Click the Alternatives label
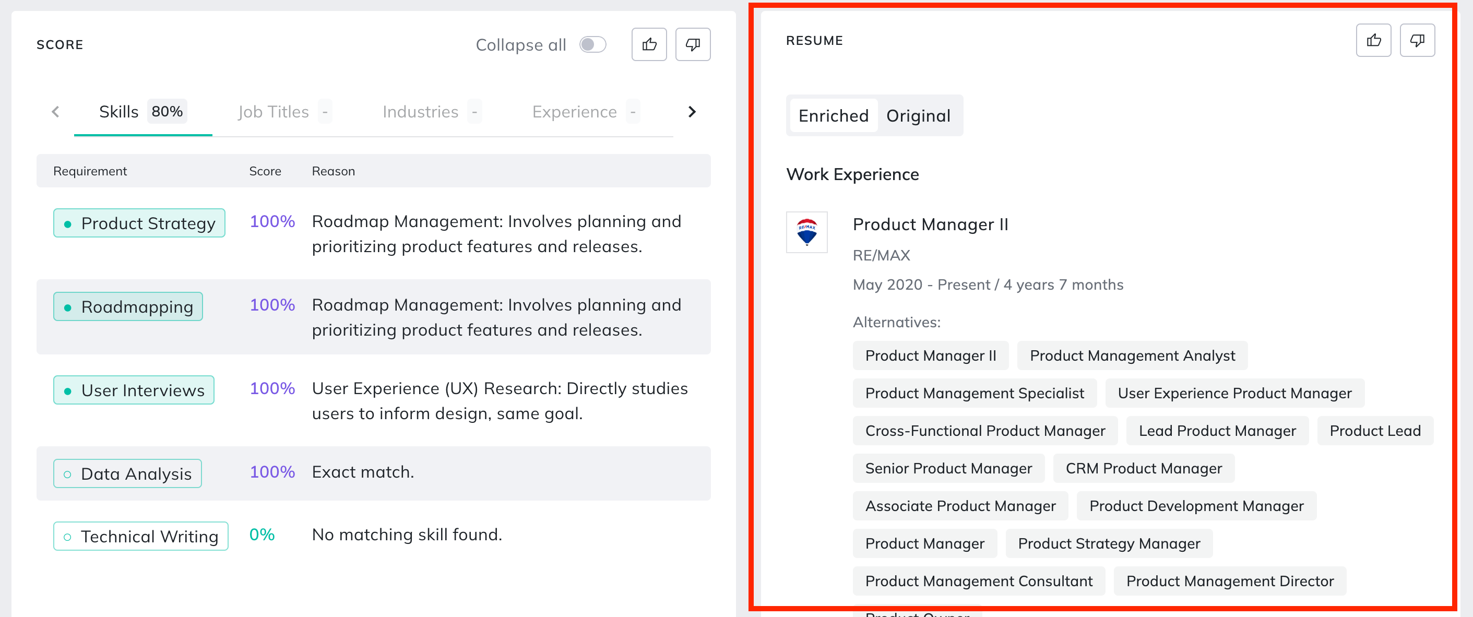 click(896, 323)
